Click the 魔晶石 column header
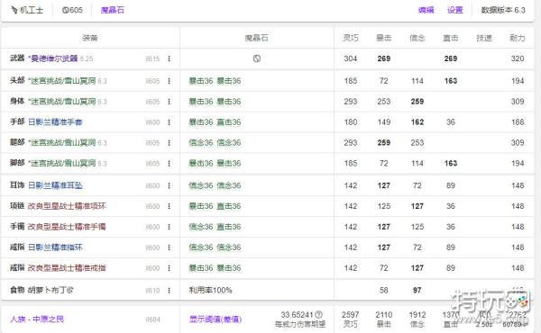The image size is (541, 333). click(x=256, y=38)
